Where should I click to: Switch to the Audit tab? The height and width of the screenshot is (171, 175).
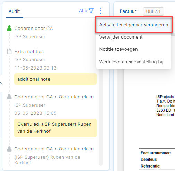14,11
